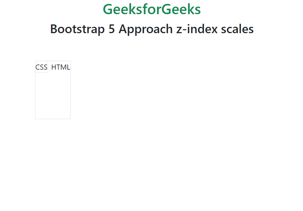Click the bottom edge of the HTML box
This screenshot has height=211, width=303.
(x=53, y=118)
